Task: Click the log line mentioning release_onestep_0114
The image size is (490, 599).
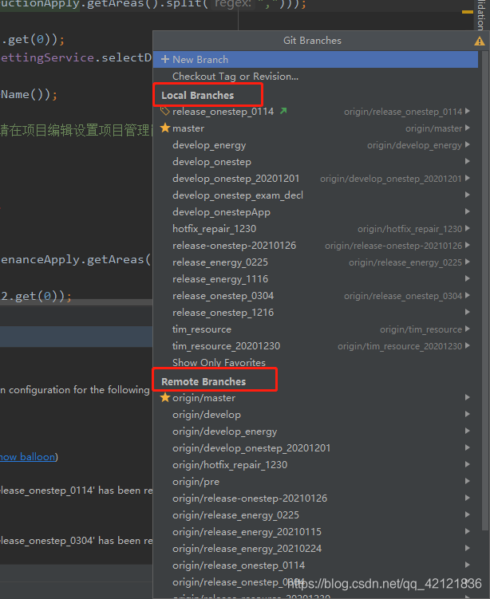Action: click(76, 490)
